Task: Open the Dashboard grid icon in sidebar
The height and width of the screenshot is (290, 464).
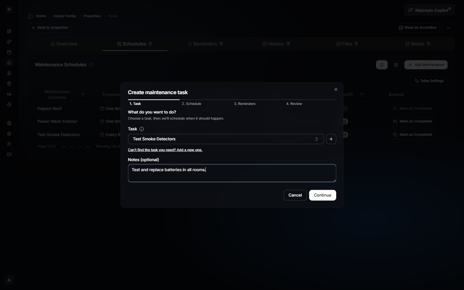Action: coord(9,31)
